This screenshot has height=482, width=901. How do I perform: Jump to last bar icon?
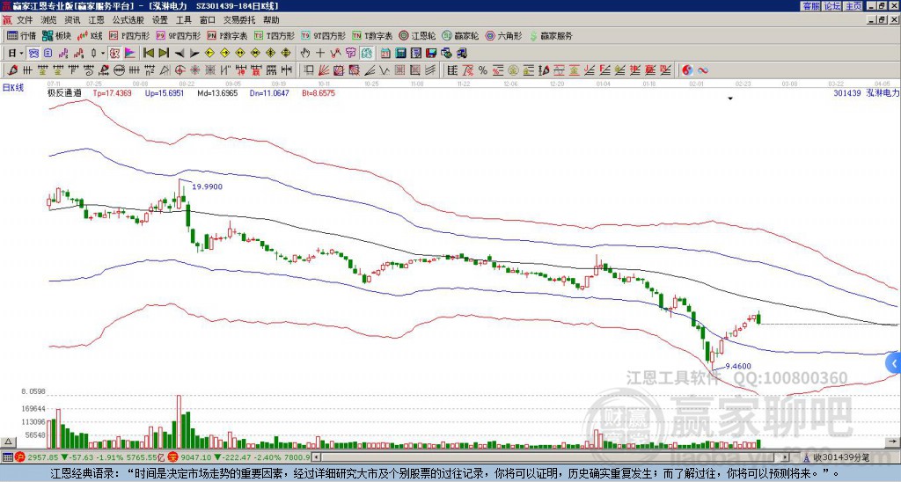click(x=164, y=54)
